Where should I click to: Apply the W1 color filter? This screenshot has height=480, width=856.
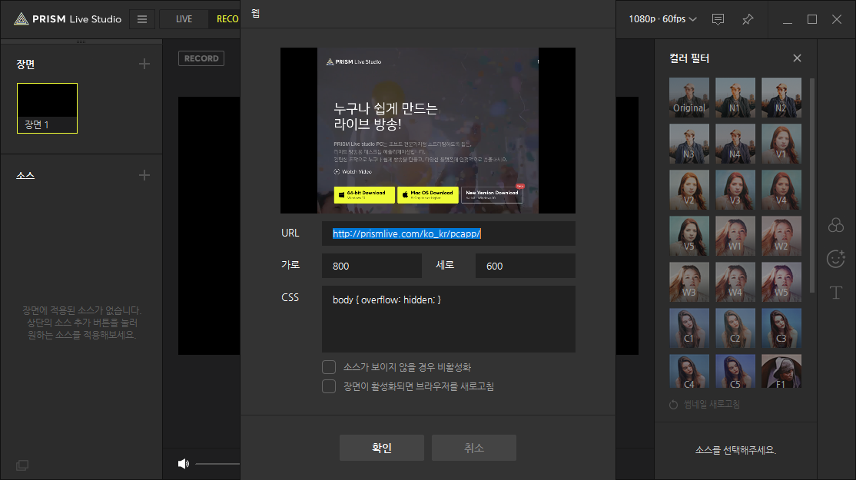coord(735,237)
